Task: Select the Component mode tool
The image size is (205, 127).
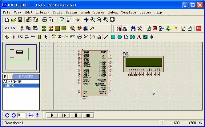Action: pos(7,37)
